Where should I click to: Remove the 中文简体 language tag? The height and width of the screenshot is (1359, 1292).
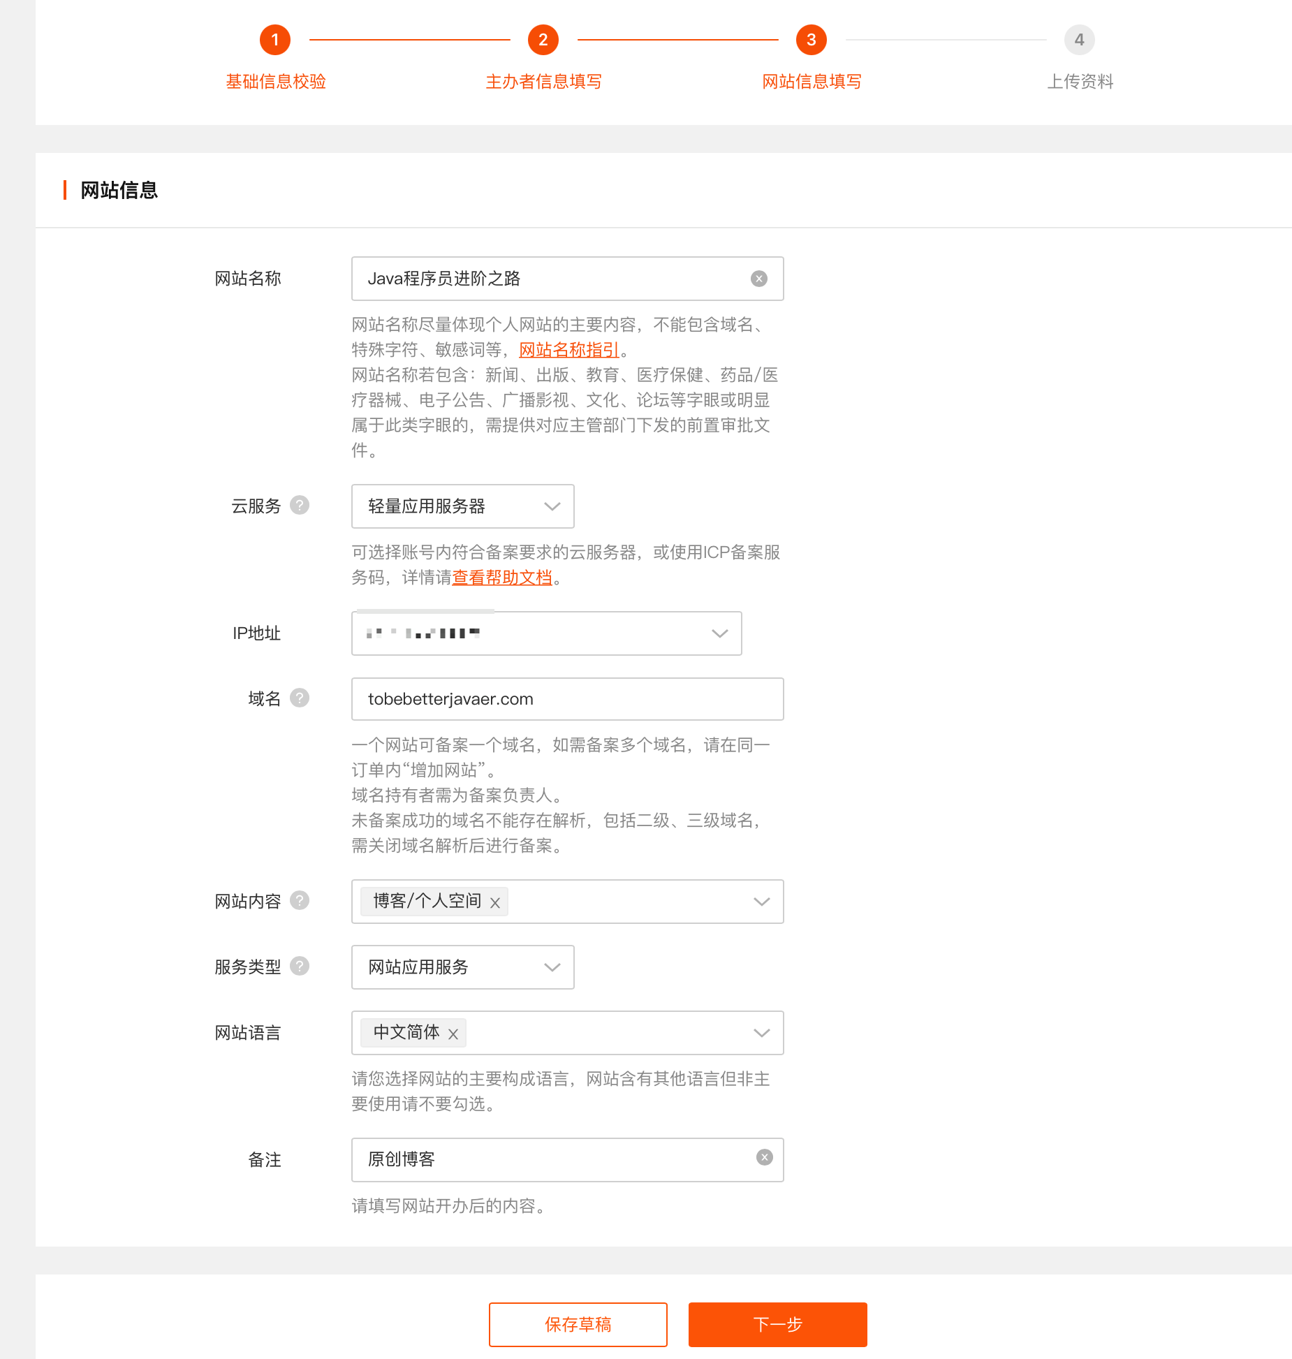pos(453,1034)
